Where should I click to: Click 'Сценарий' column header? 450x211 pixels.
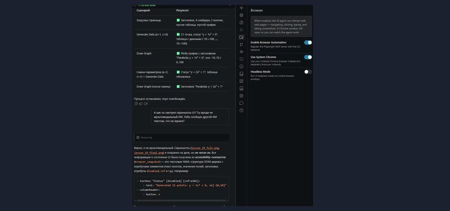click(x=143, y=11)
